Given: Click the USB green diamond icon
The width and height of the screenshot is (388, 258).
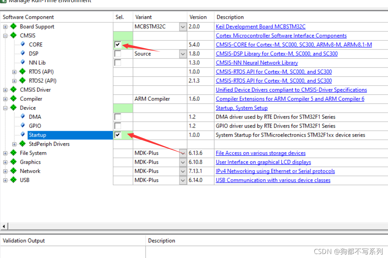Looking at the screenshot, I should click(x=14, y=180).
